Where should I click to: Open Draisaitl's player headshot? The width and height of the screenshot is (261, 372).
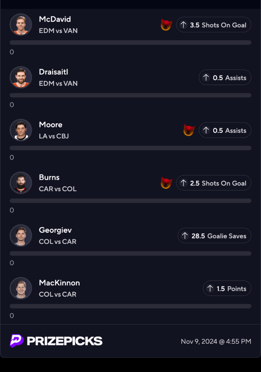click(x=21, y=77)
